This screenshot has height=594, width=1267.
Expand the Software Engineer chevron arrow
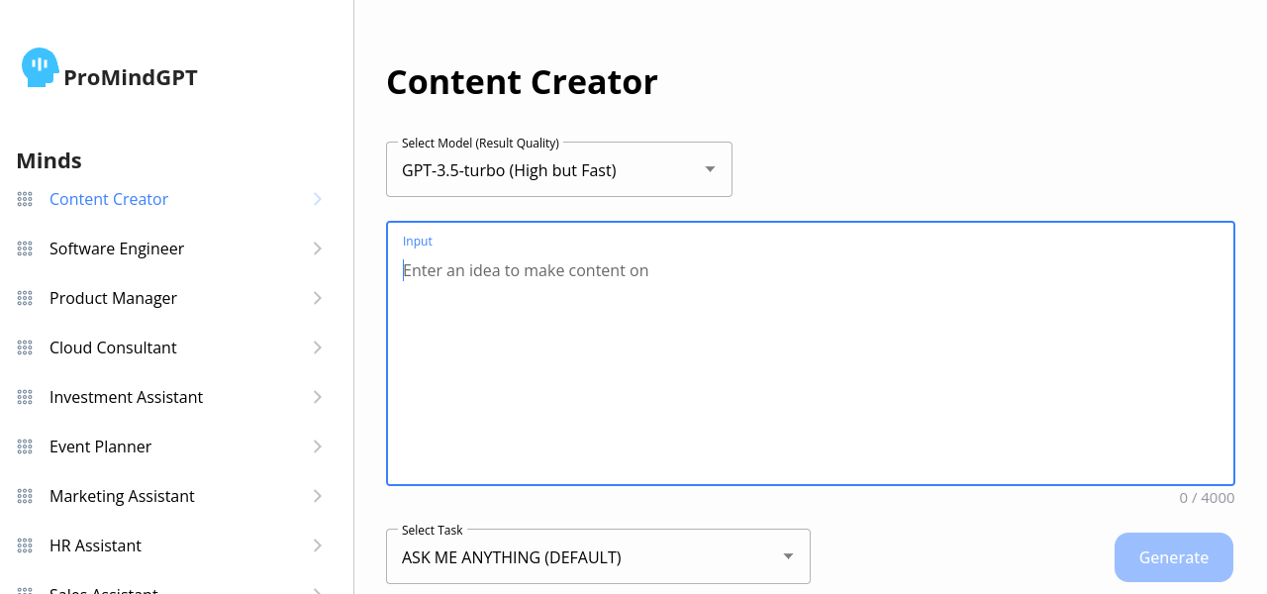(318, 248)
